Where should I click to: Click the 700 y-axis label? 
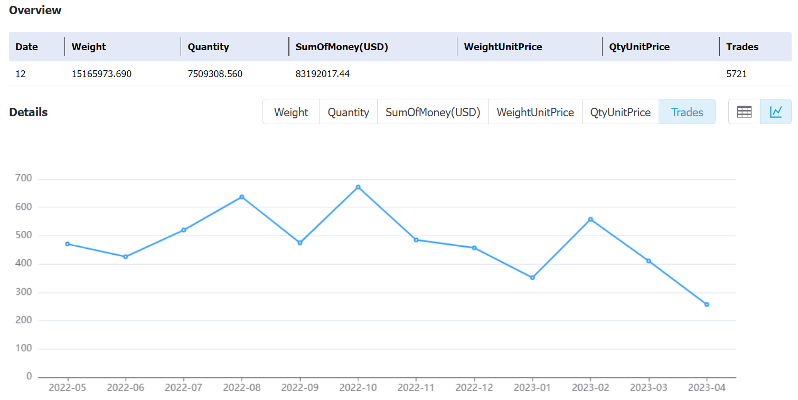pos(24,179)
